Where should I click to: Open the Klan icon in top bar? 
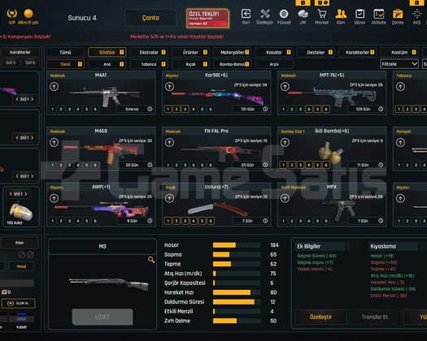click(341, 14)
